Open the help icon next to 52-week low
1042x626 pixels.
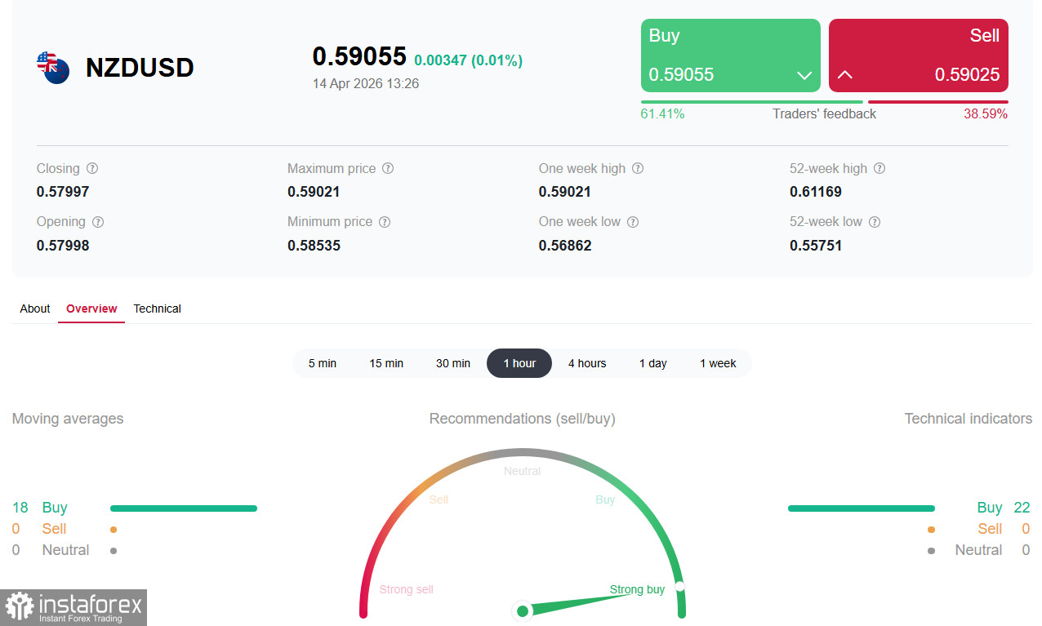[x=875, y=222]
